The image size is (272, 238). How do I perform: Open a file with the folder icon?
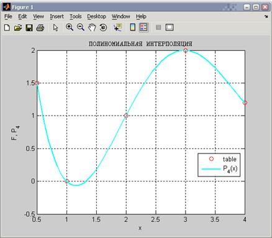18,27
